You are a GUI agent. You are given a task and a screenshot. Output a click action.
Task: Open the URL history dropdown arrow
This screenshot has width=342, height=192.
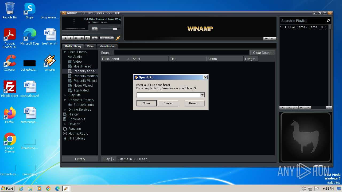(202, 95)
